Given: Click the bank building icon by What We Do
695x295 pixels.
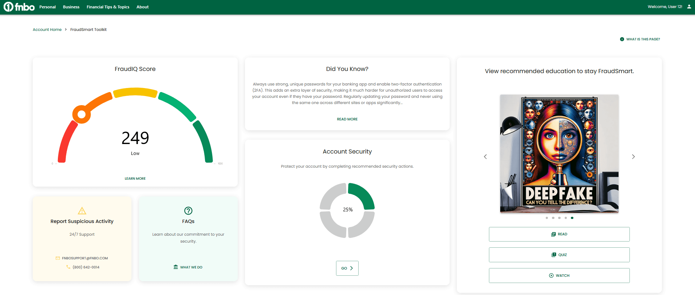Looking at the screenshot, I should click(176, 267).
